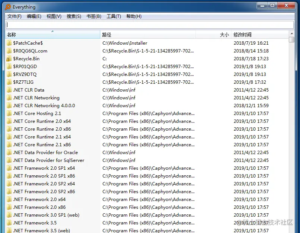Select the .NET CLR Networking folder icon
This screenshot has width=300, height=233.
tap(9, 98)
